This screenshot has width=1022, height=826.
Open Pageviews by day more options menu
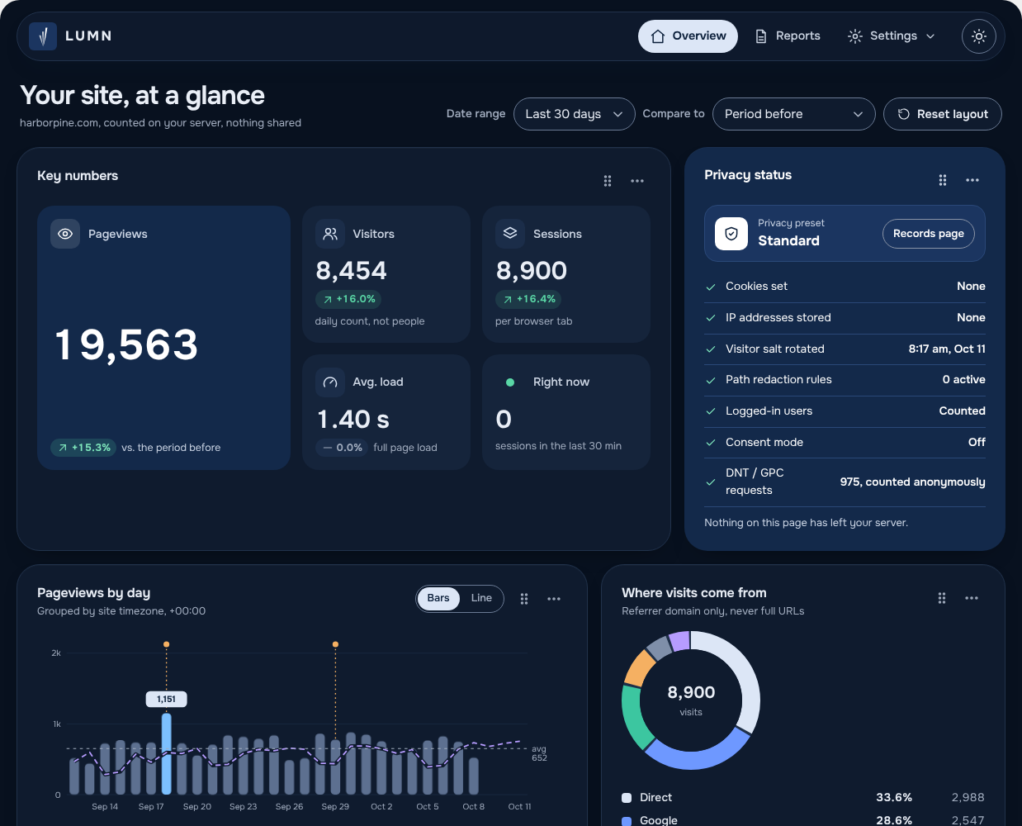[x=554, y=599]
